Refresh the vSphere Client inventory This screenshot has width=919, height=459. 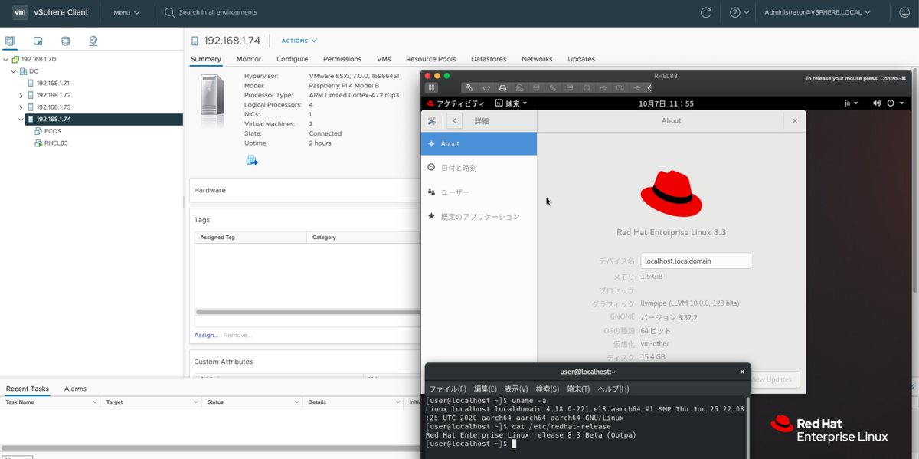tap(706, 12)
